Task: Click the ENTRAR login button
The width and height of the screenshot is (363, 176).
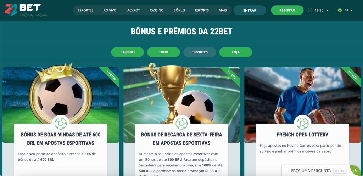Action: pos(250,10)
